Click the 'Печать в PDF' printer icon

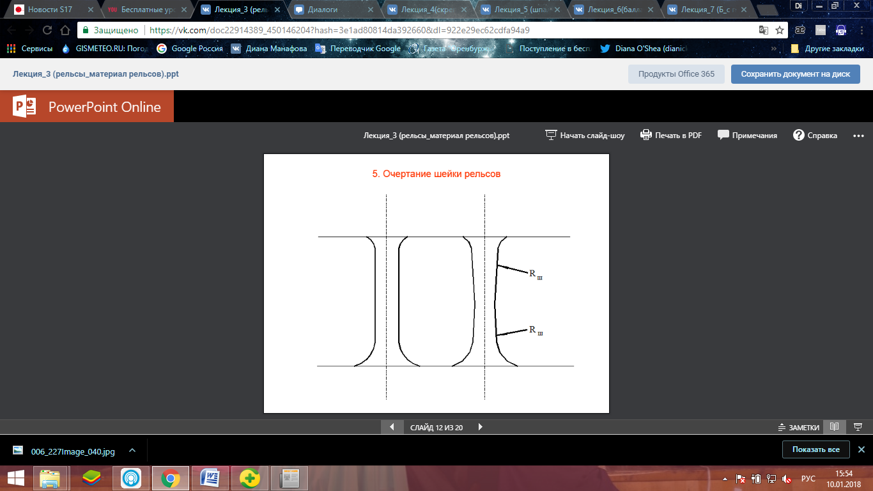[645, 136]
